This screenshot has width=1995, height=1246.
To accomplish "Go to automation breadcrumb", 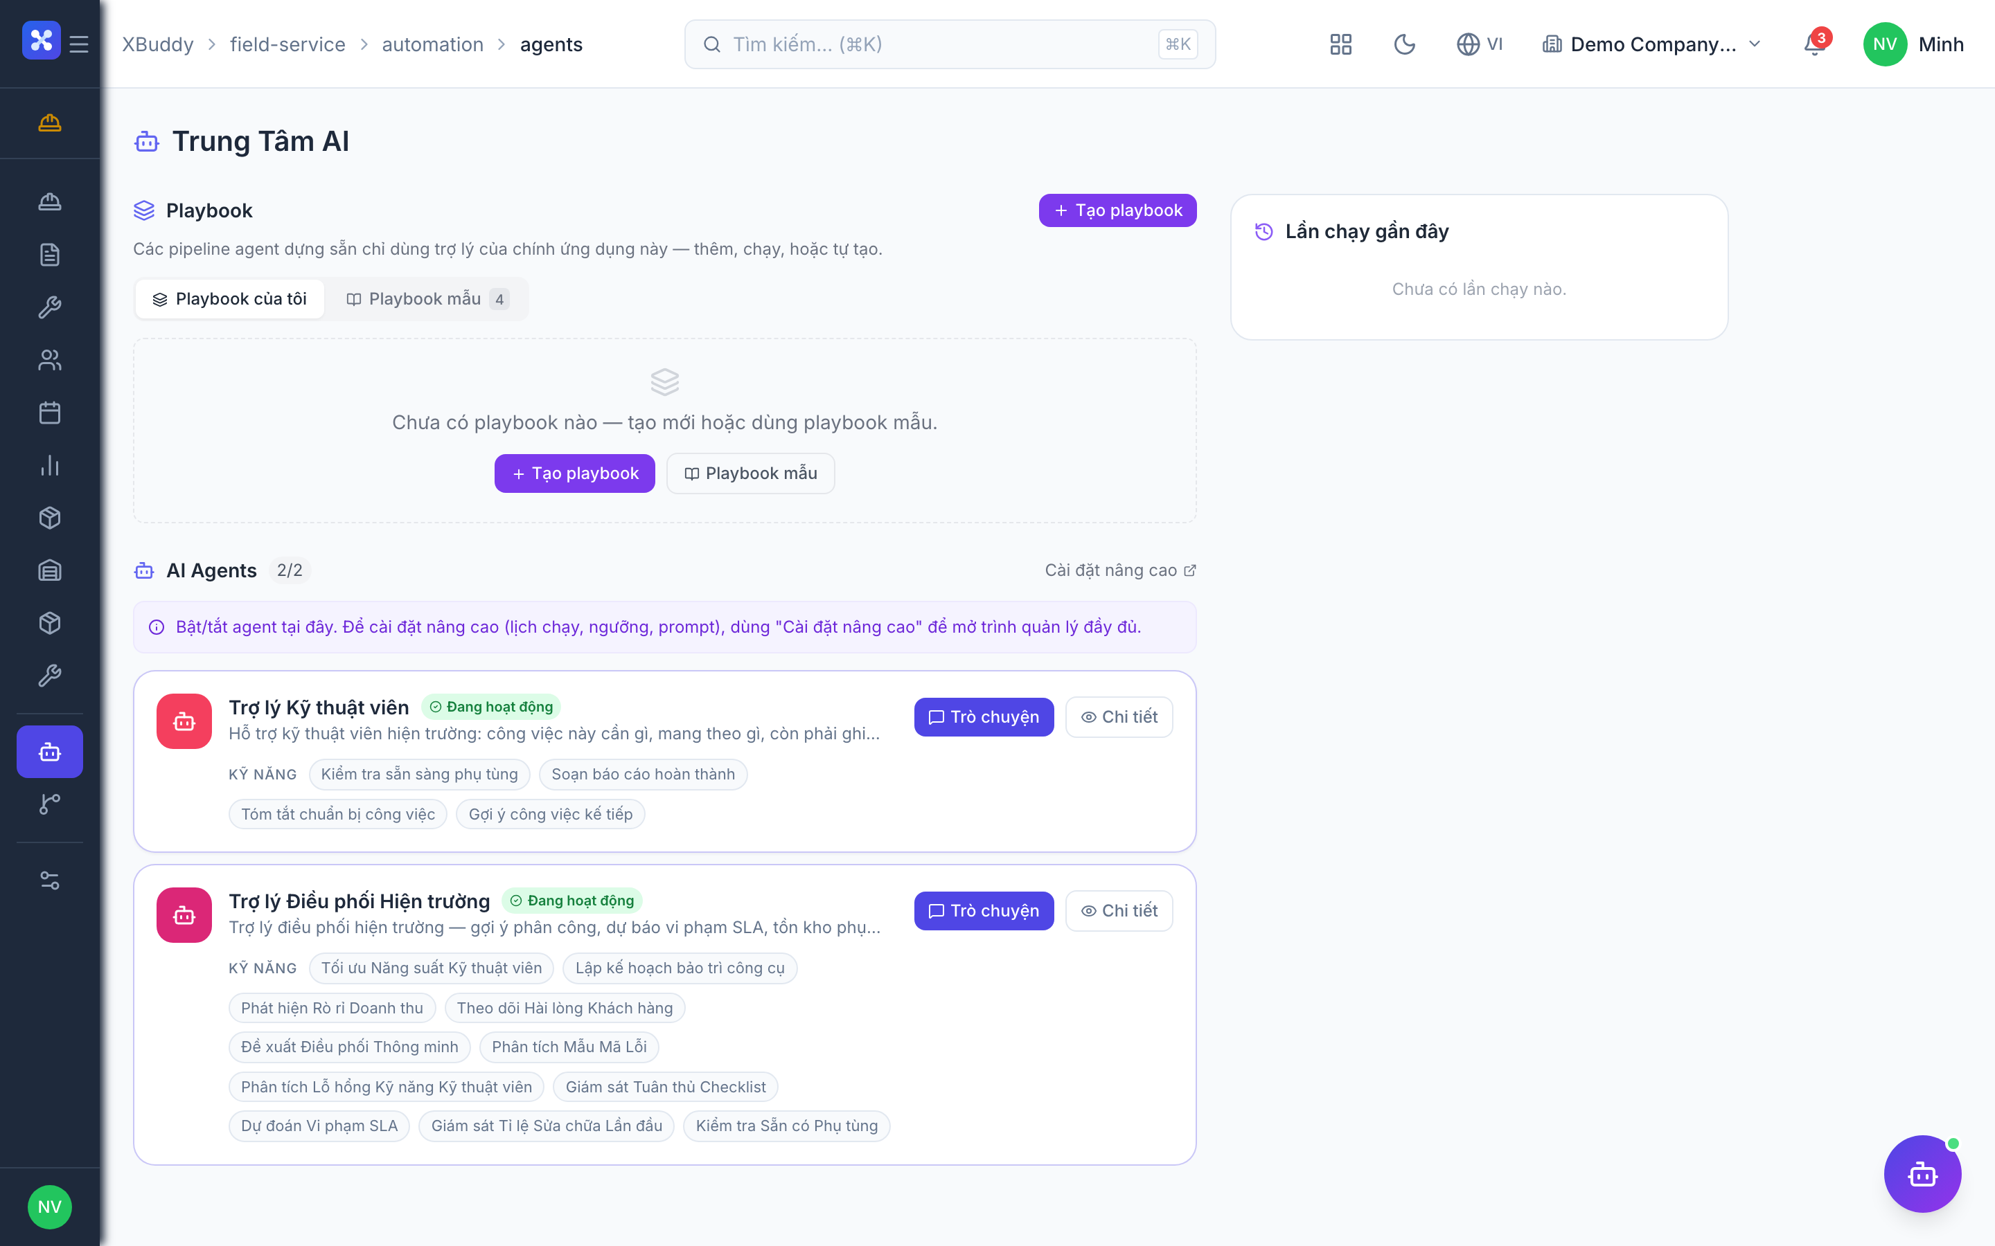I will 433,44.
